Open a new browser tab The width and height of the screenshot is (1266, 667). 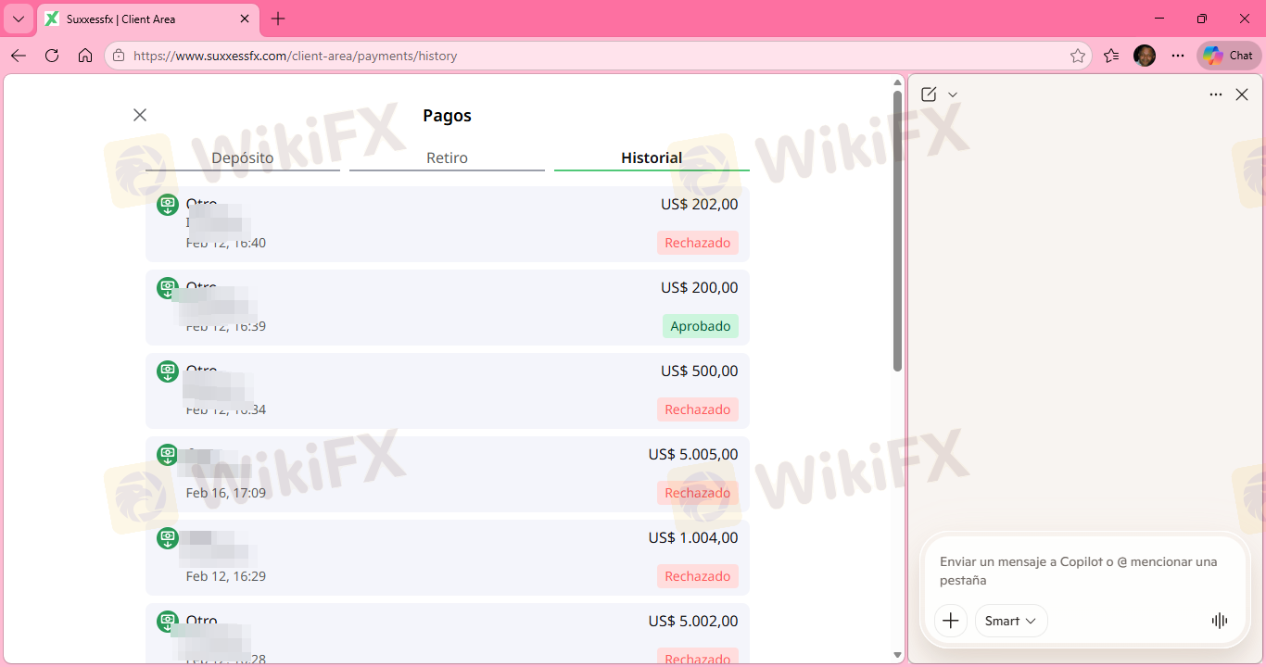point(278,19)
